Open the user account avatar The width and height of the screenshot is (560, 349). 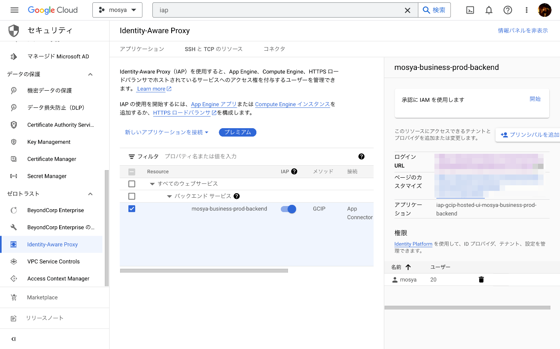pyautogui.click(x=544, y=10)
